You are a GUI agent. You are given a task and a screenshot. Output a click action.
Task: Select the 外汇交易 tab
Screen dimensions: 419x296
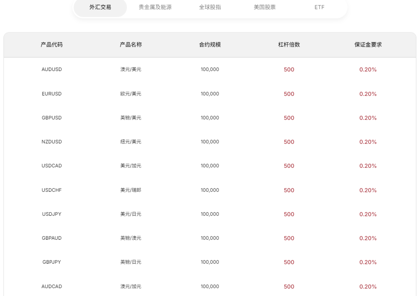pyautogui.click(x=100, y=7)
